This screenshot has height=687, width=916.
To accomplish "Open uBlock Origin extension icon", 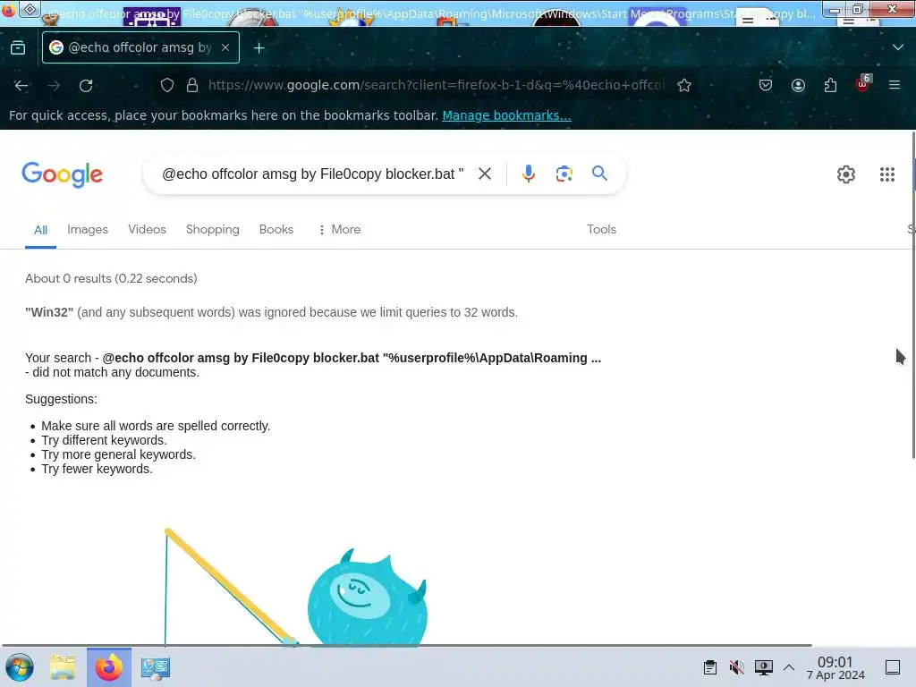I will click(x=863, y=84).
